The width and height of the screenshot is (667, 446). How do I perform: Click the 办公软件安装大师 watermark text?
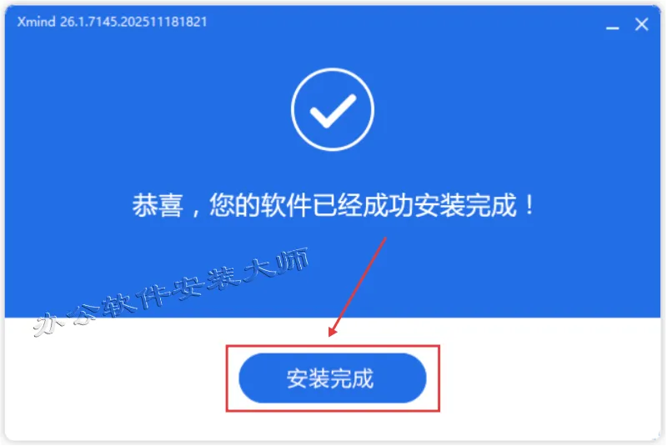170,292
